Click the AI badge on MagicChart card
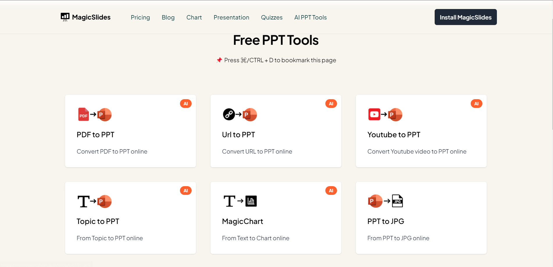 point(331,191)
